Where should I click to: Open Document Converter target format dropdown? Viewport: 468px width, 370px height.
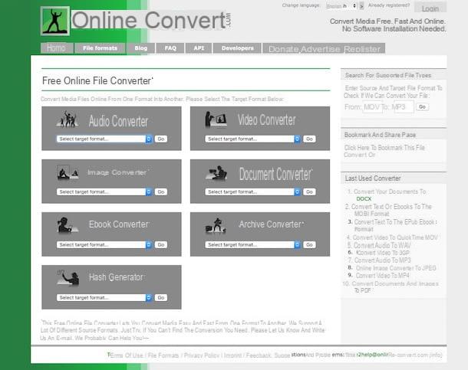[x=253, y=192]
